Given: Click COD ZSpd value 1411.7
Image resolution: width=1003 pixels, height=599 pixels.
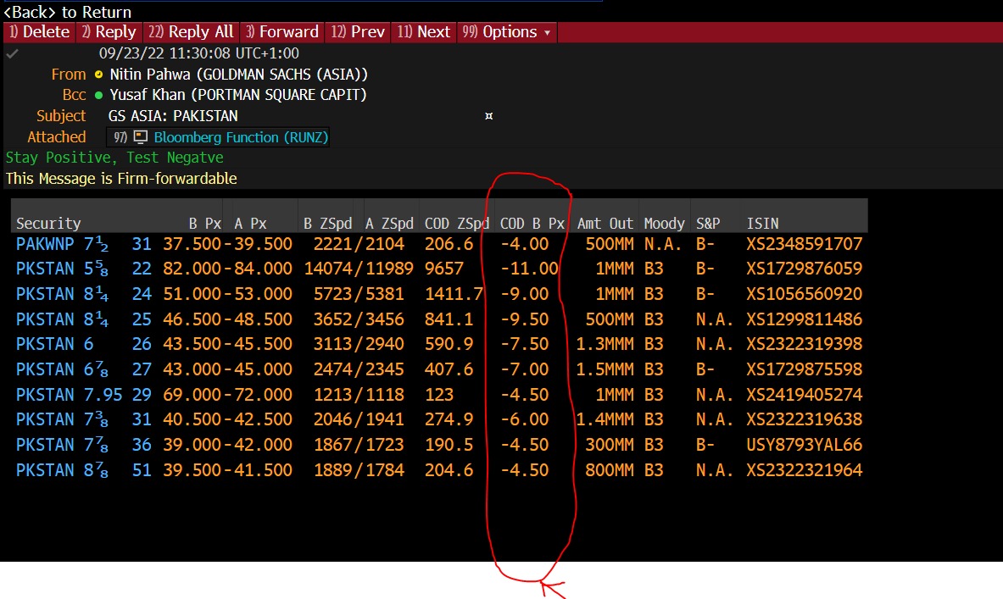Looking at the screenshot, I should pos(454,294).
